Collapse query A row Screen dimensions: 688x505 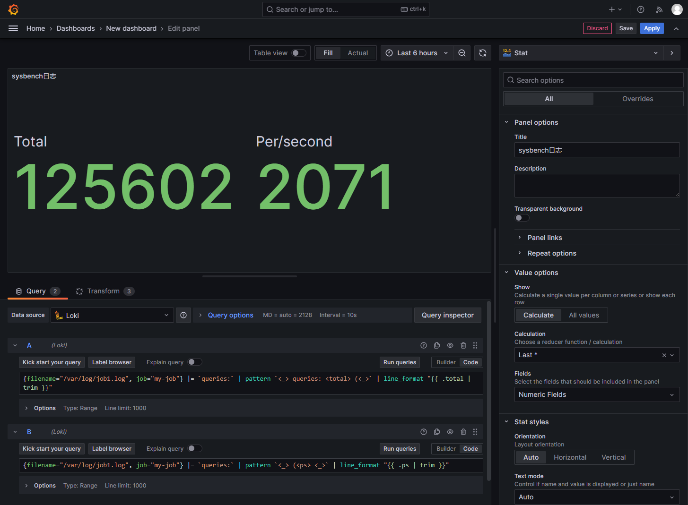pos(15,345)
